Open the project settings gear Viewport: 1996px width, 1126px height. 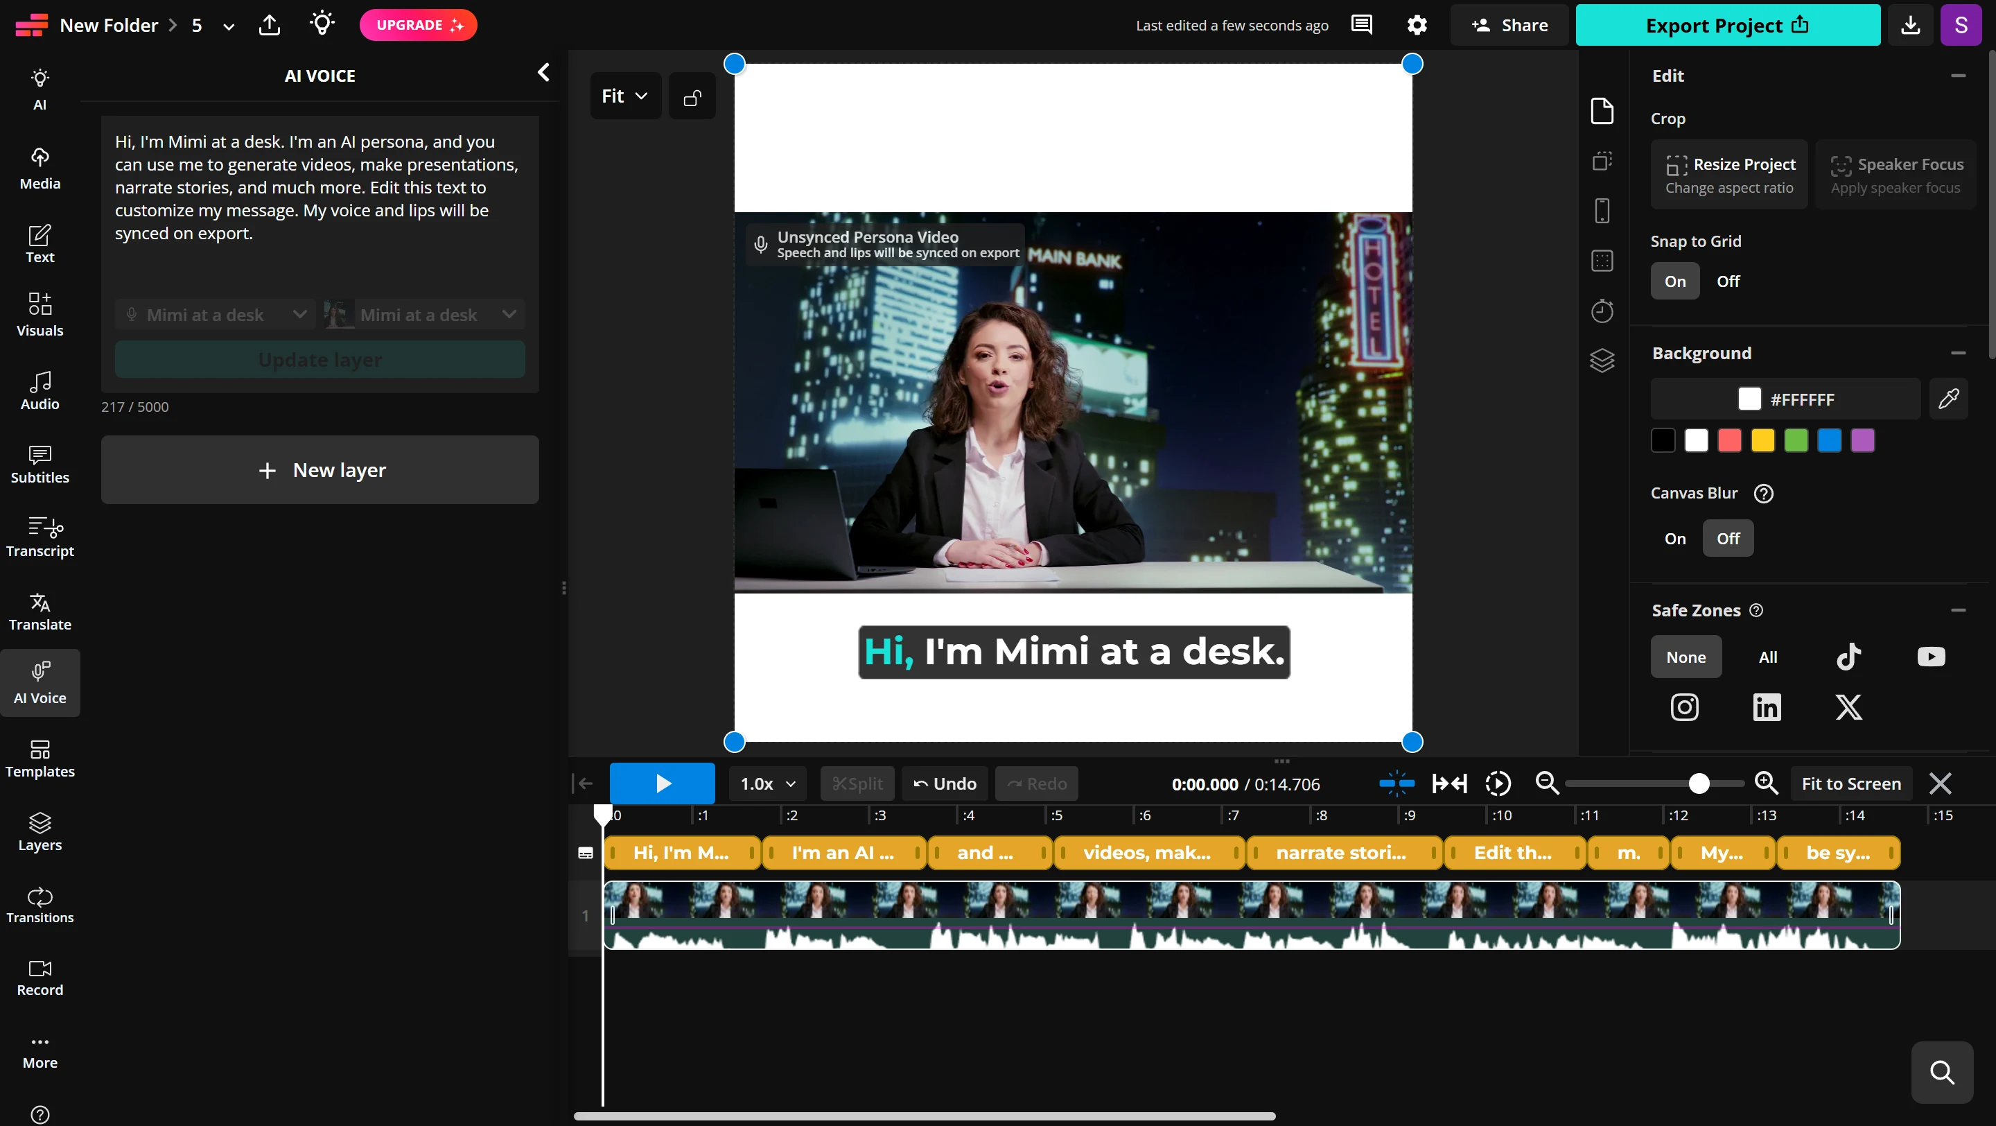1417,25
